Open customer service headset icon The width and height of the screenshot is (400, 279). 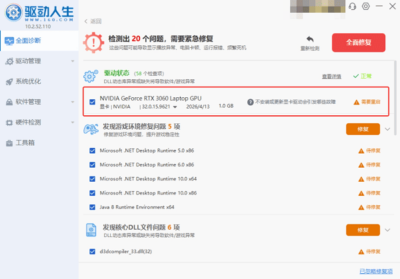(352, 6)
